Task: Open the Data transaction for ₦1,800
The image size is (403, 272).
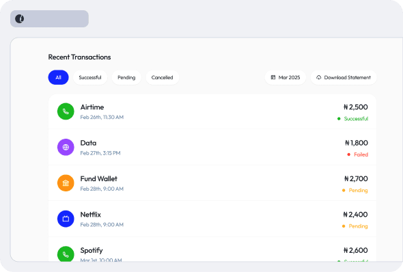Action: [212, 147]
